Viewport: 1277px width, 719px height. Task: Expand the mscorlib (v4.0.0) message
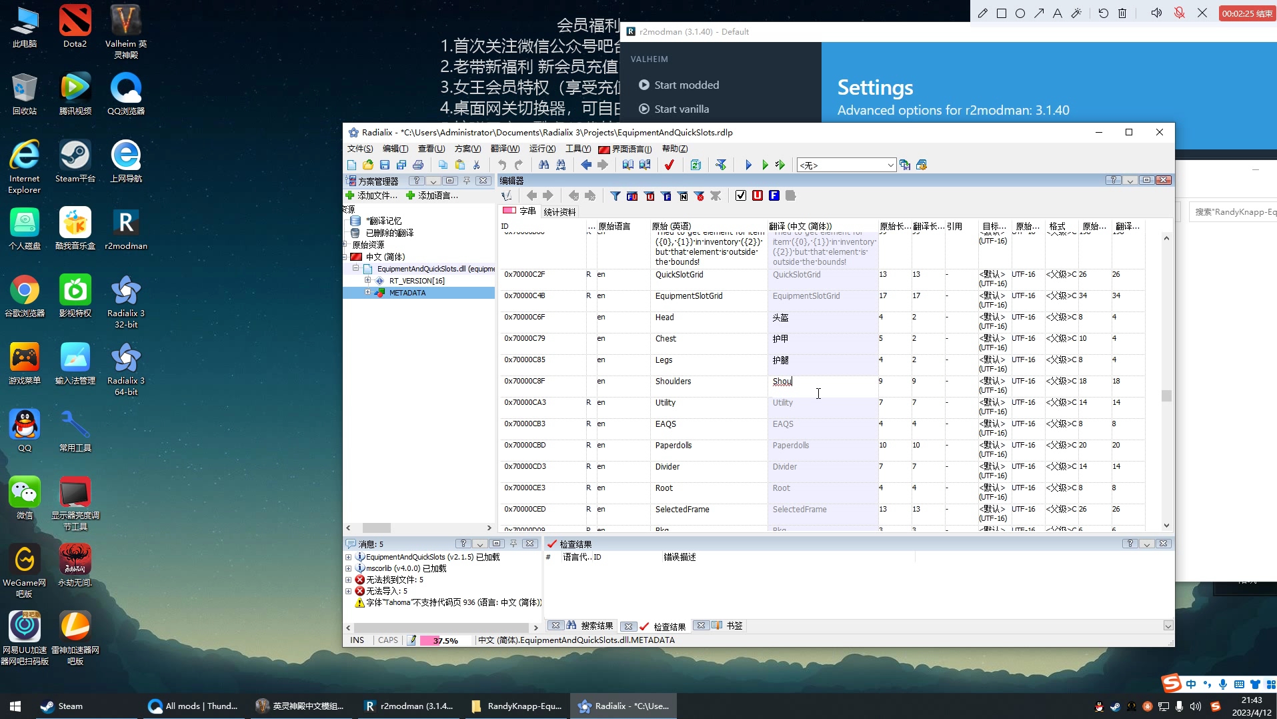348,568
